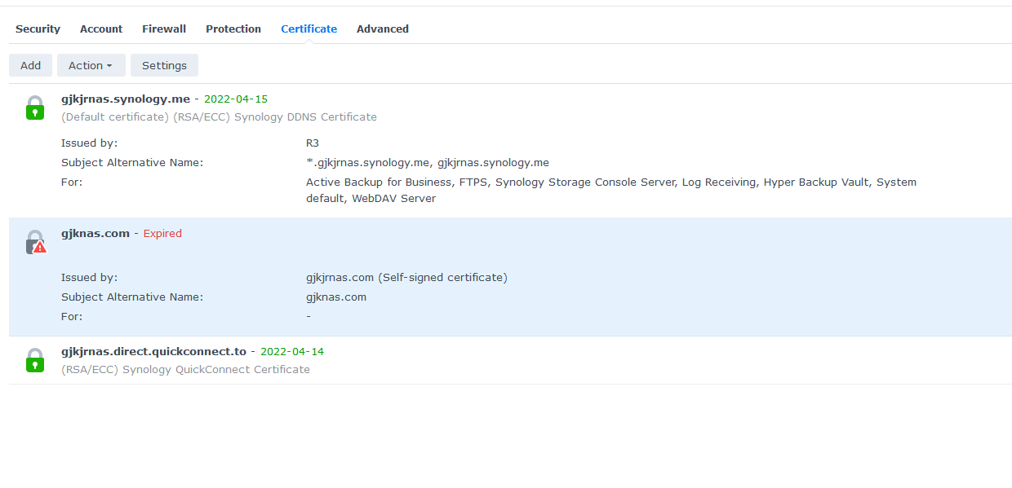
Task: Click the *.gjkjrnas.synology.me alternative name value
Action: click(428, 162)
